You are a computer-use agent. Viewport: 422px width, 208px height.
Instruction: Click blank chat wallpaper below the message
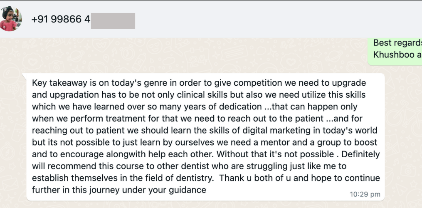click(208, 204)
